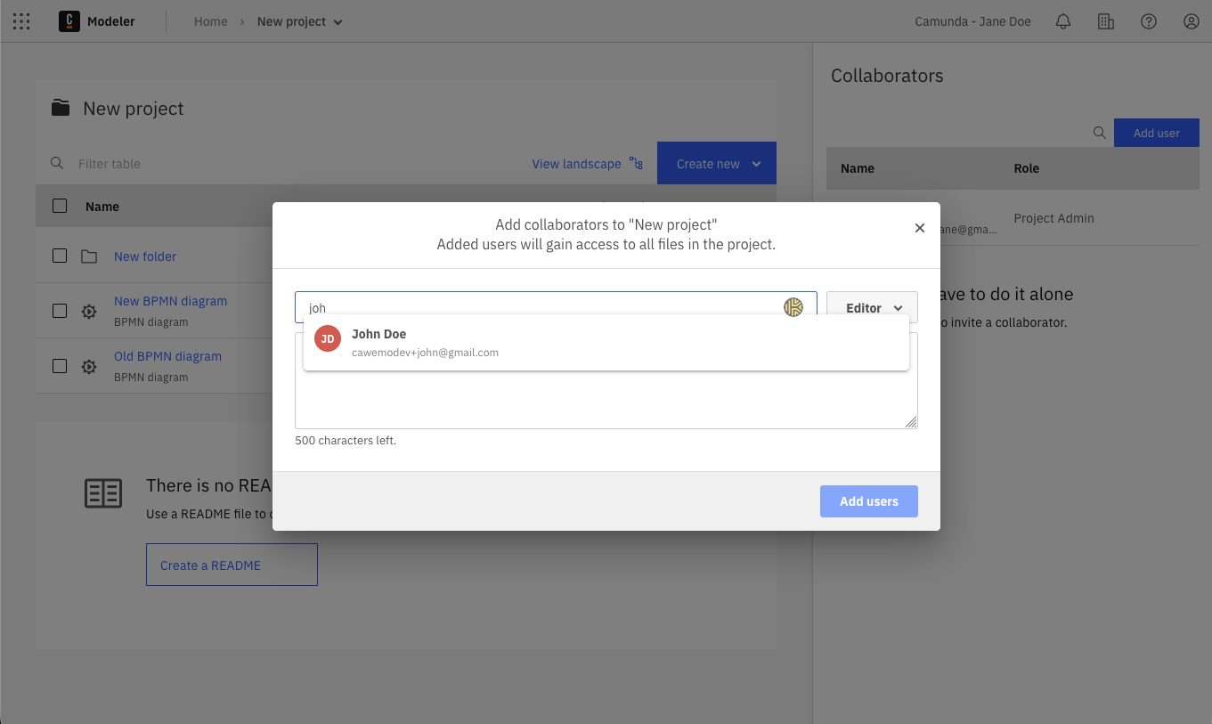
Task: Open the Create new dropdown button
Action: pos(716,163)
